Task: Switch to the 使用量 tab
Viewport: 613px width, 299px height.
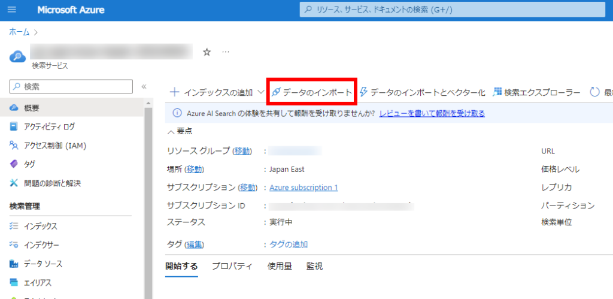Action: (280, 267)
